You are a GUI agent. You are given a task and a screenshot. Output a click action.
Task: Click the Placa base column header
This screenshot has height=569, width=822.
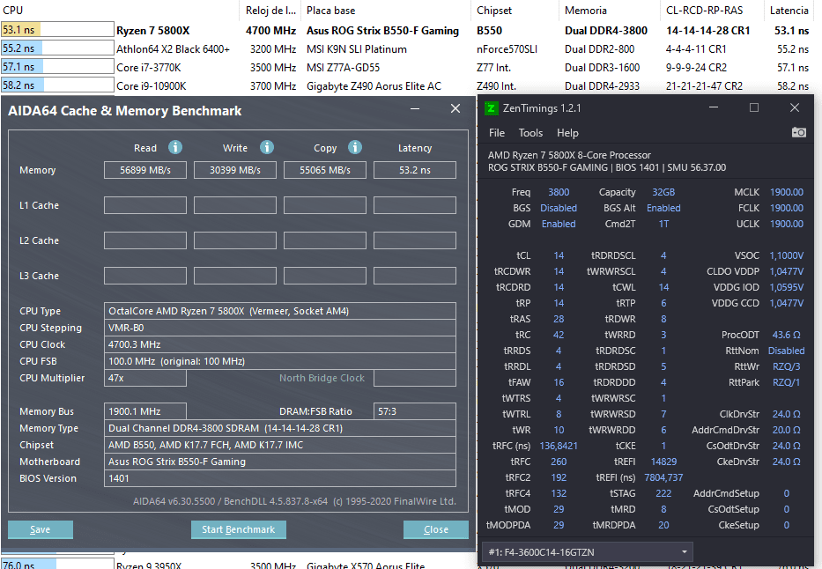(387, 11)
